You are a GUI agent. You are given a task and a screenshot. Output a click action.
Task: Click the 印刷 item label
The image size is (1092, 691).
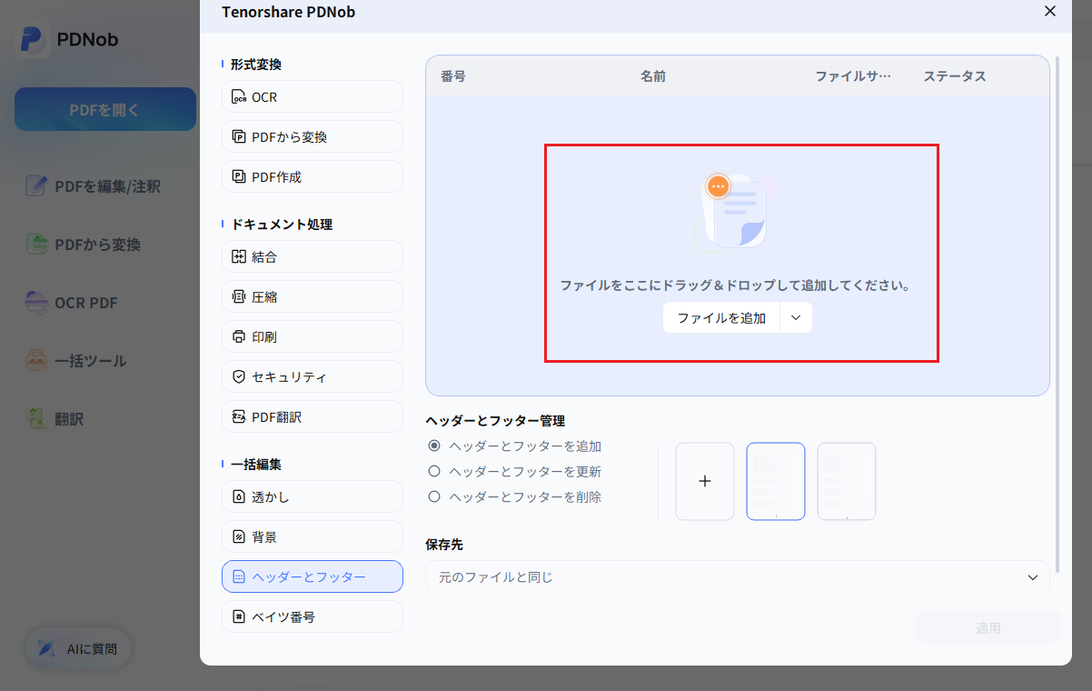click(x=264, y=337)
